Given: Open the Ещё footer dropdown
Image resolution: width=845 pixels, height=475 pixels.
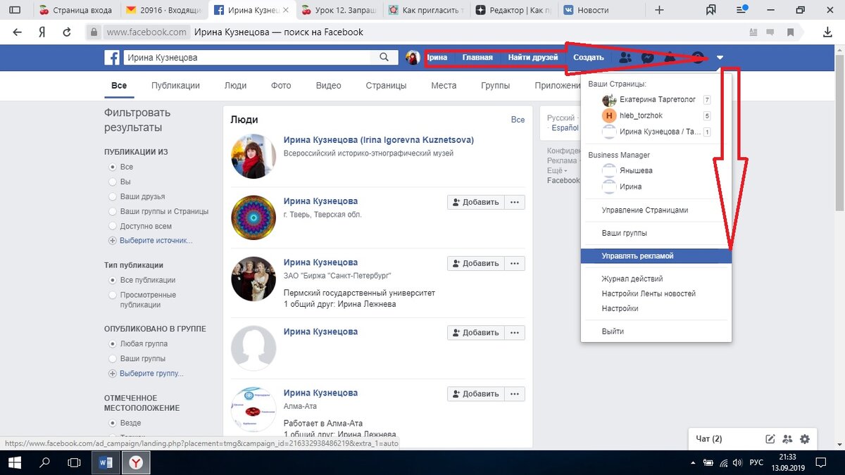Looking at the screenshot, I should pos(556,170).
